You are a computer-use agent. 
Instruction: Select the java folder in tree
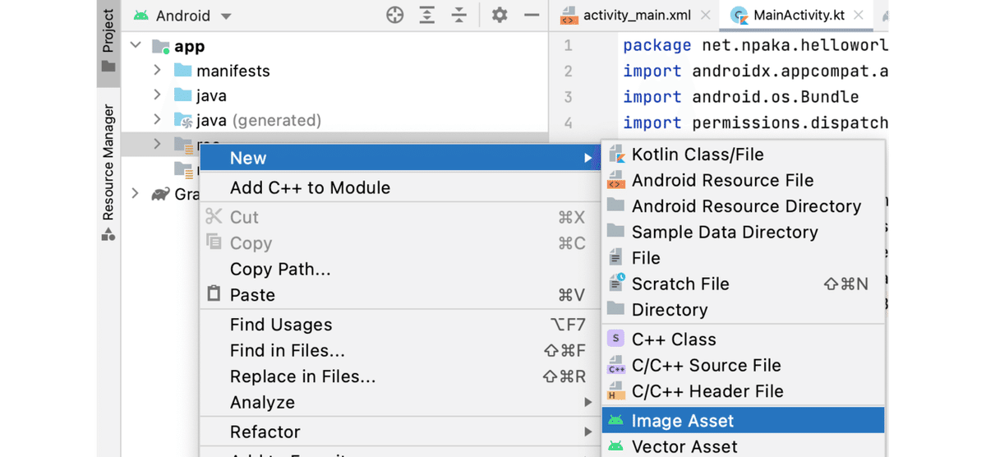tap(211, 95)
